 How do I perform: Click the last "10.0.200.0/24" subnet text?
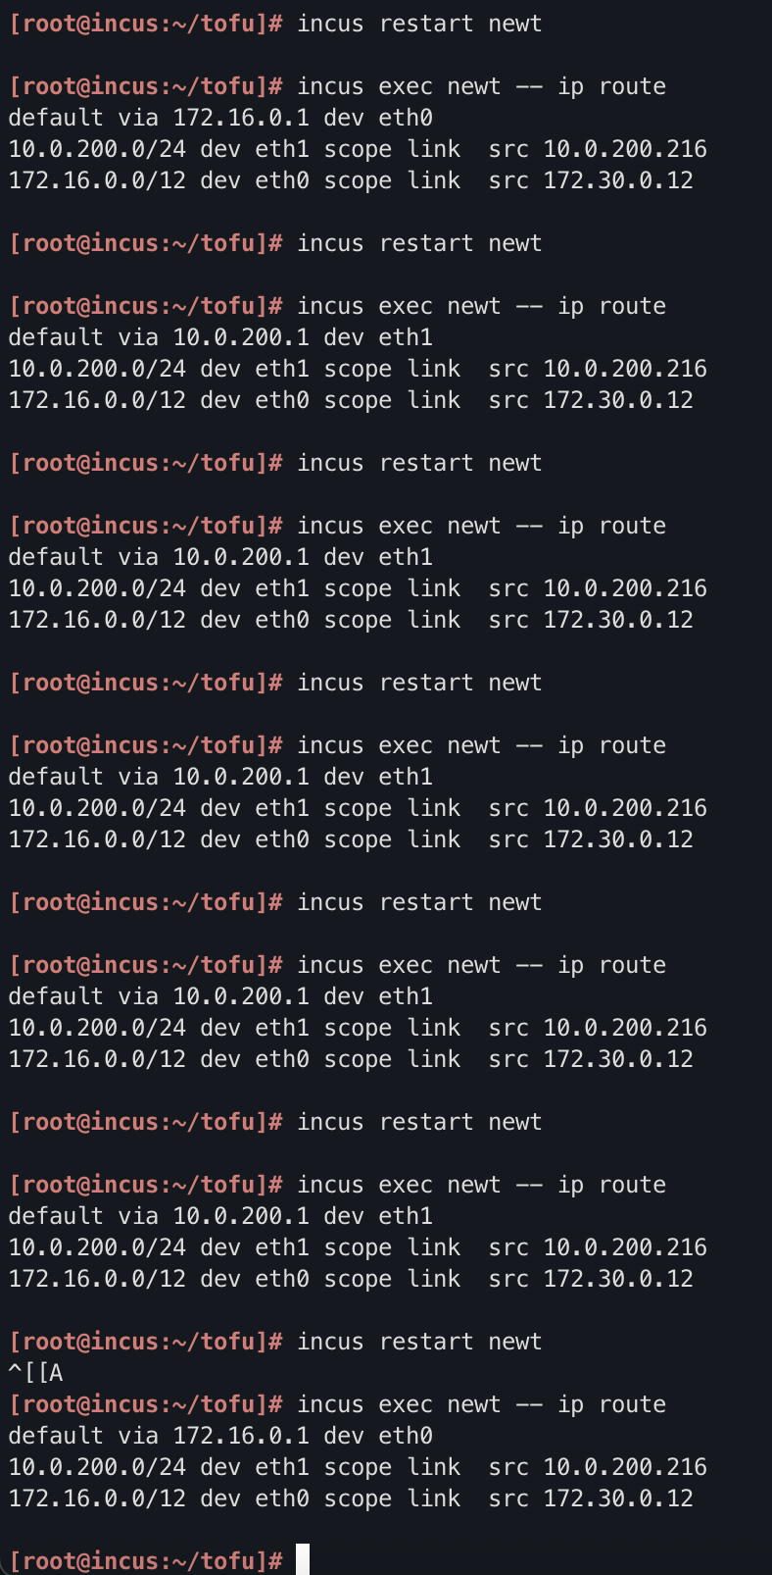pos(97,1467)
